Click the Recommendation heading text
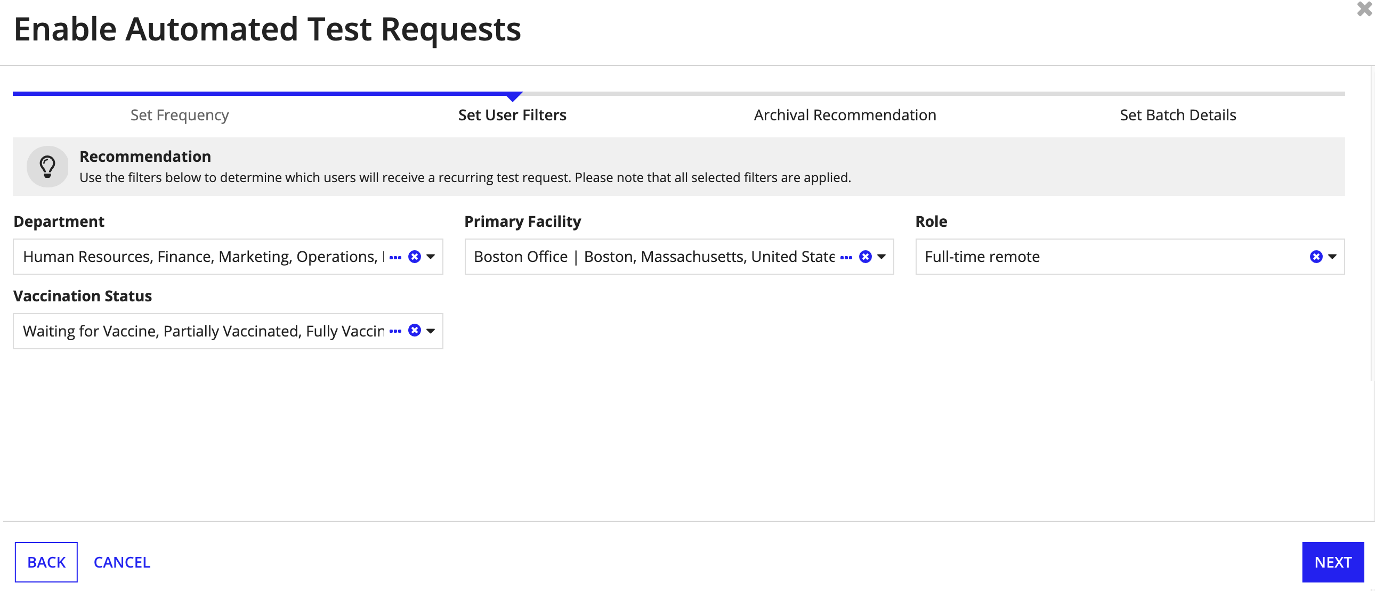 (145, 157)
